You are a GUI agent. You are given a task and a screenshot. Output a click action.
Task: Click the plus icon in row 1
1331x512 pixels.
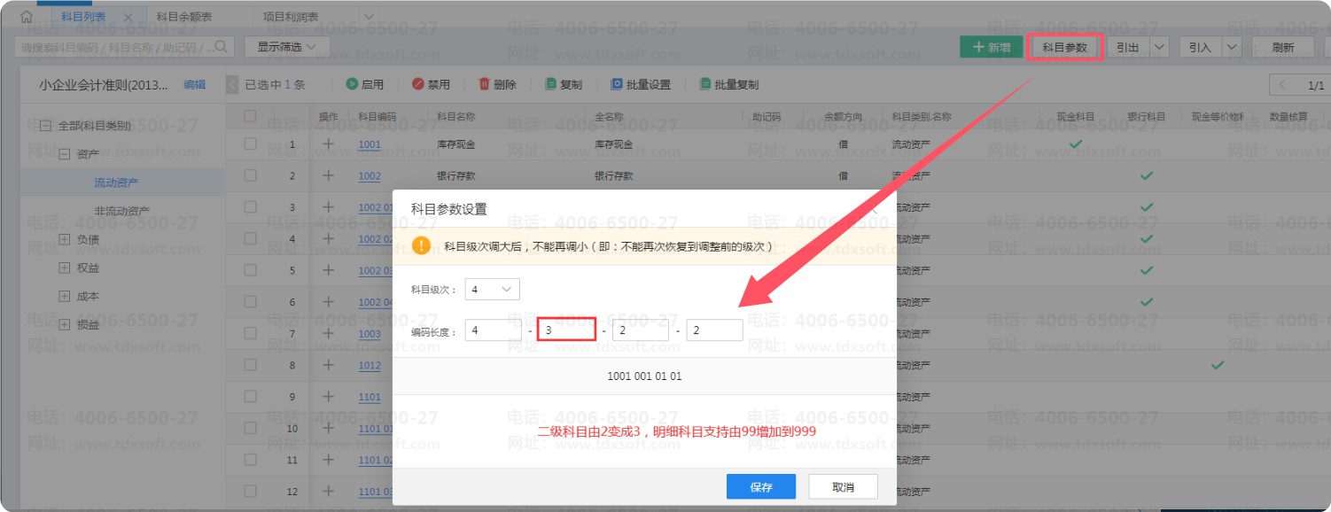pos(328,144)
